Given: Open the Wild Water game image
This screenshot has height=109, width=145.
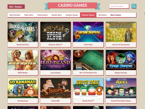Looking at the screenshot, I should pyautogui.click(x=23, y=60).
